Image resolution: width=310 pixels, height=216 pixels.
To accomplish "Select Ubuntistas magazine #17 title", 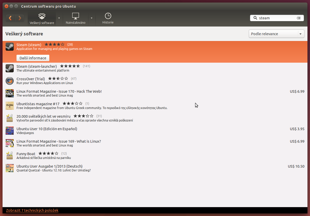I will 38,104.
